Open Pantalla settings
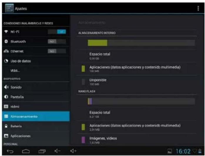The image size is (205, 156). click(x=36, y=97)
